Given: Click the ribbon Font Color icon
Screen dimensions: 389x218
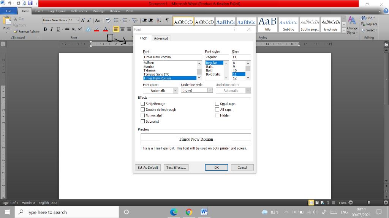Looking at the screenshot, I should 106,29.
